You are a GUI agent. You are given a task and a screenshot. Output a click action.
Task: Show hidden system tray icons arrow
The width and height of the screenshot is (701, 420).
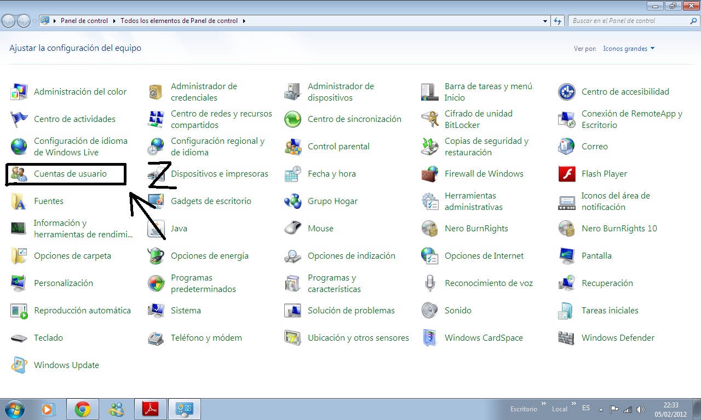[x=601, y=409]
